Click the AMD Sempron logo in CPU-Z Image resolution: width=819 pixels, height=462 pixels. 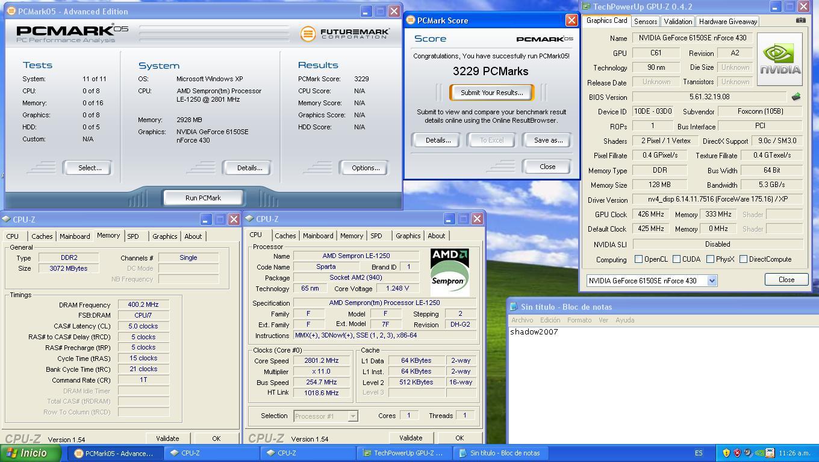[450, 272]
